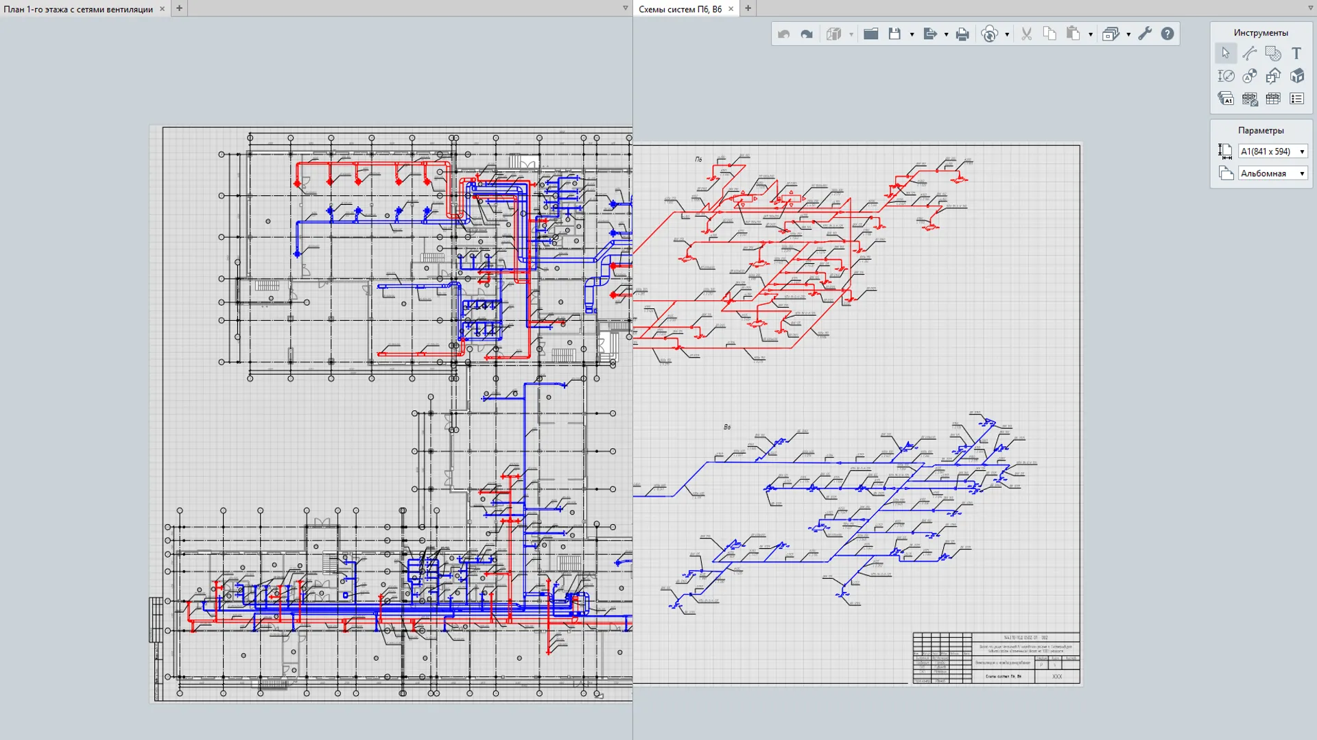Select the hatch fill tool
Screen dimensions: 1317x740
[x=1273, y=53]
